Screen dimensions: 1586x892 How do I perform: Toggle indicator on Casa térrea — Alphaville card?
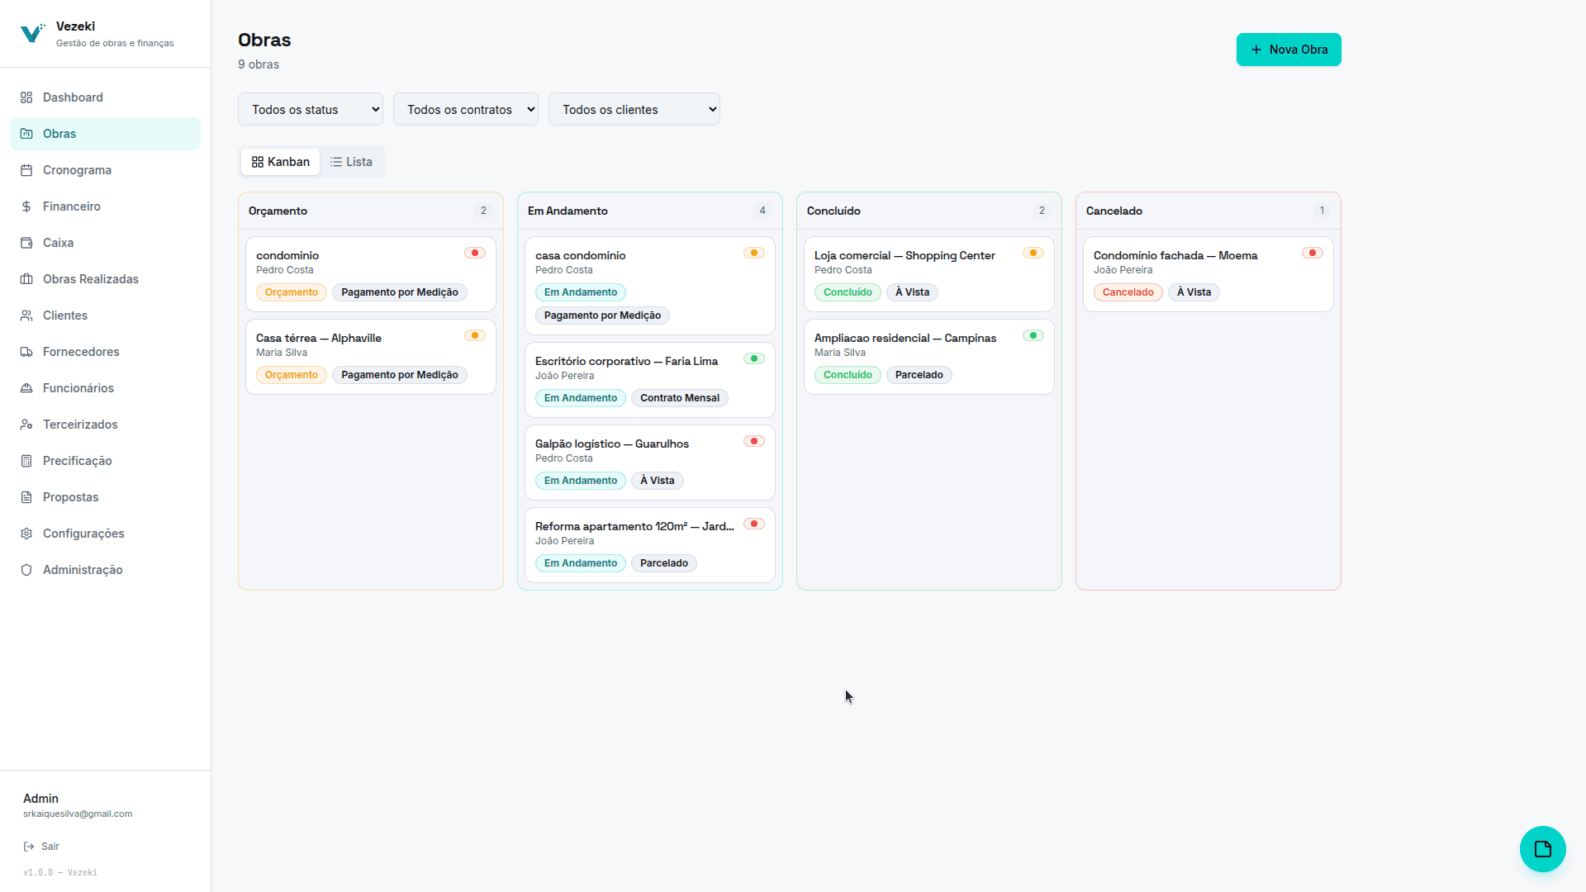coord(475,335)
